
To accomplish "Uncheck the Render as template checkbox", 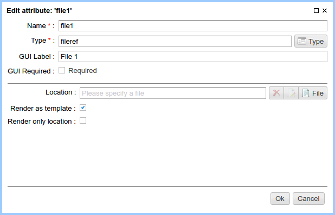I will (83, 107).
